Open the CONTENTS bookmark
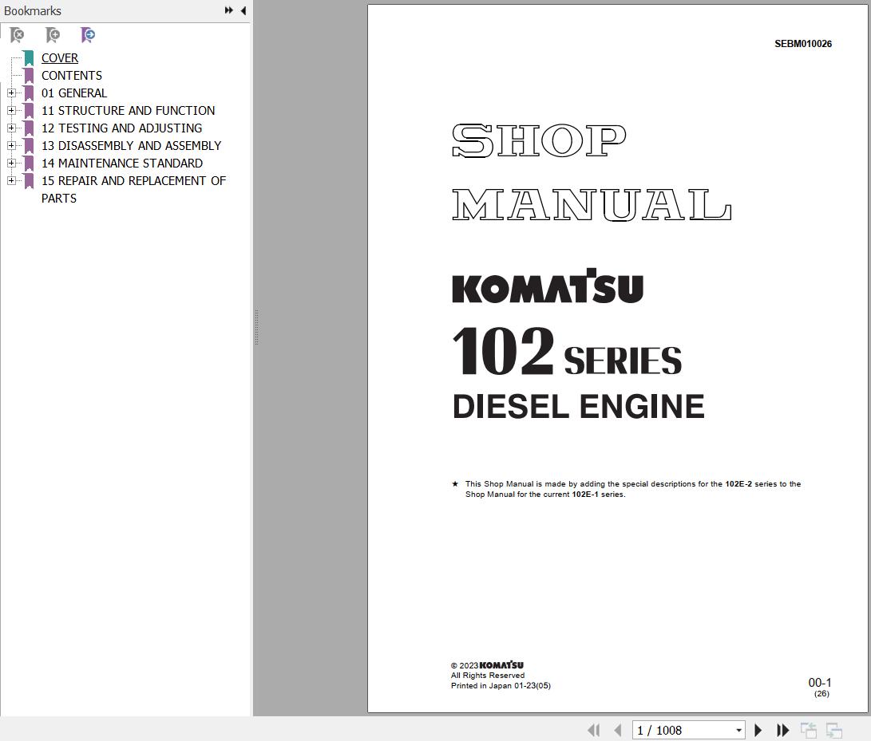 [x=72, y=76]
